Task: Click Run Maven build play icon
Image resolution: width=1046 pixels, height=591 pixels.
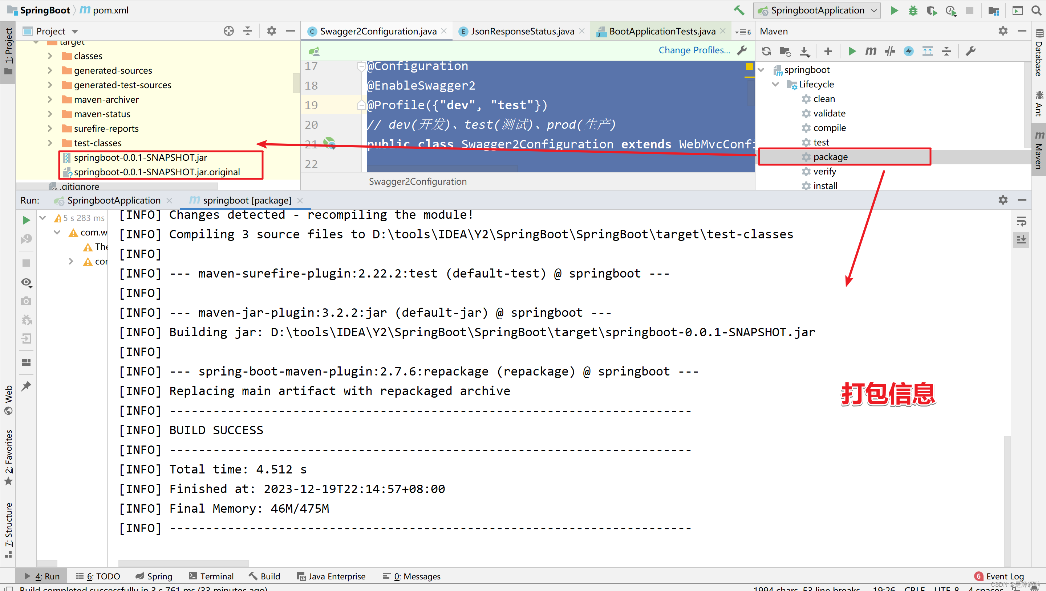Action: pyautogui.click(x=852, y=51)
